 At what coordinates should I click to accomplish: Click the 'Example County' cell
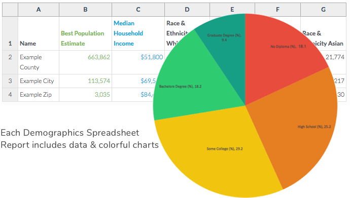39,62
